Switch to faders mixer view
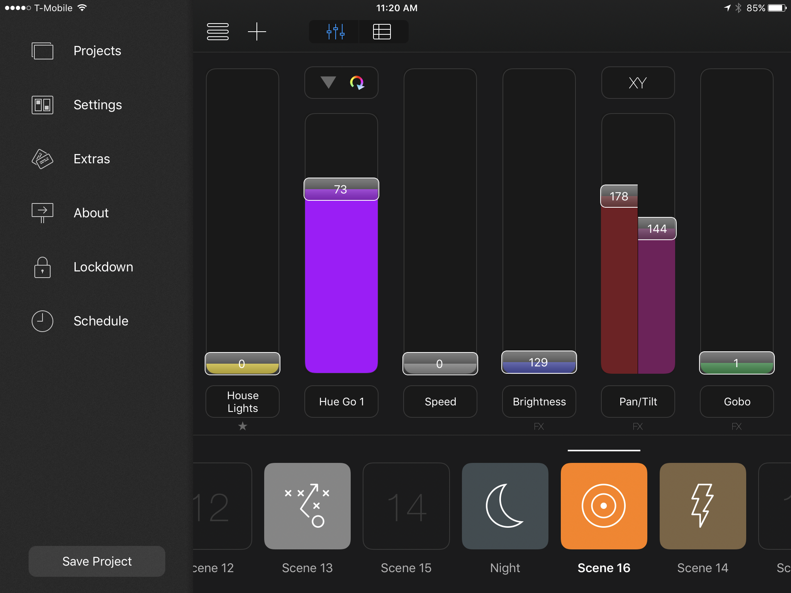This screenshot has width=791, height=593. point(334,32)
